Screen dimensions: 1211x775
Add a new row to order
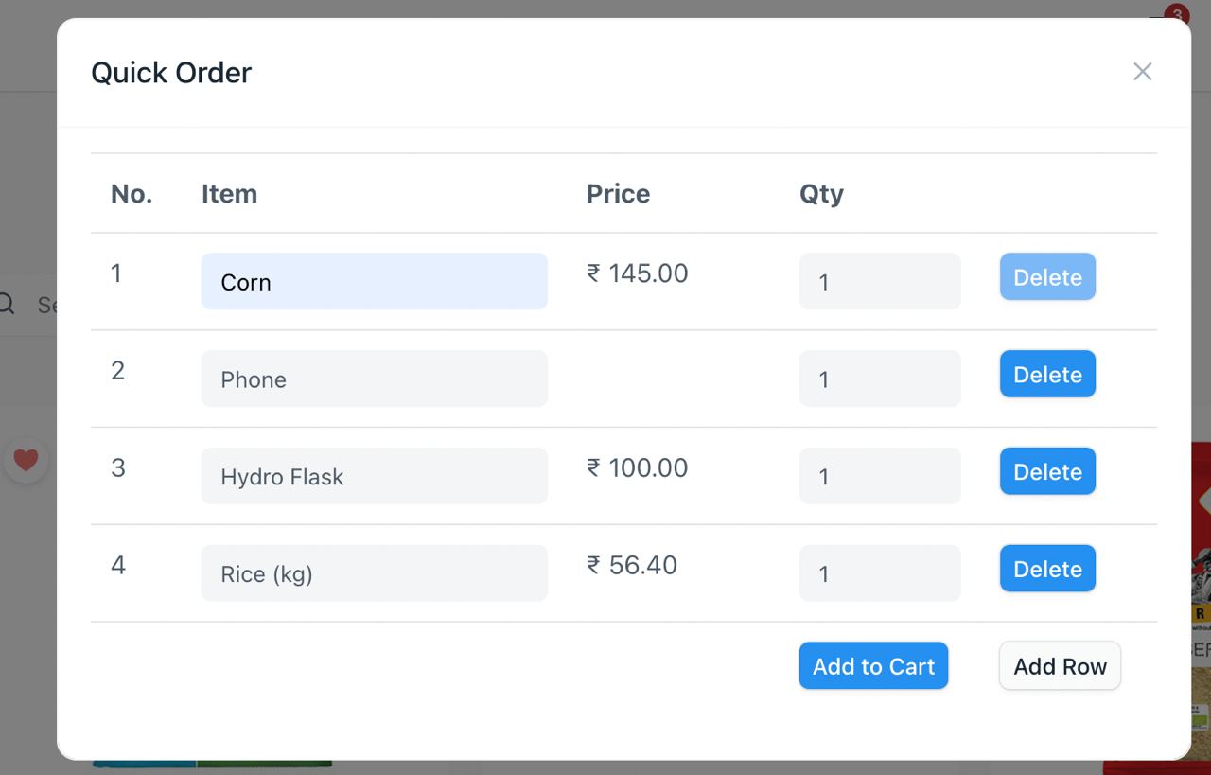point(1061,666)
